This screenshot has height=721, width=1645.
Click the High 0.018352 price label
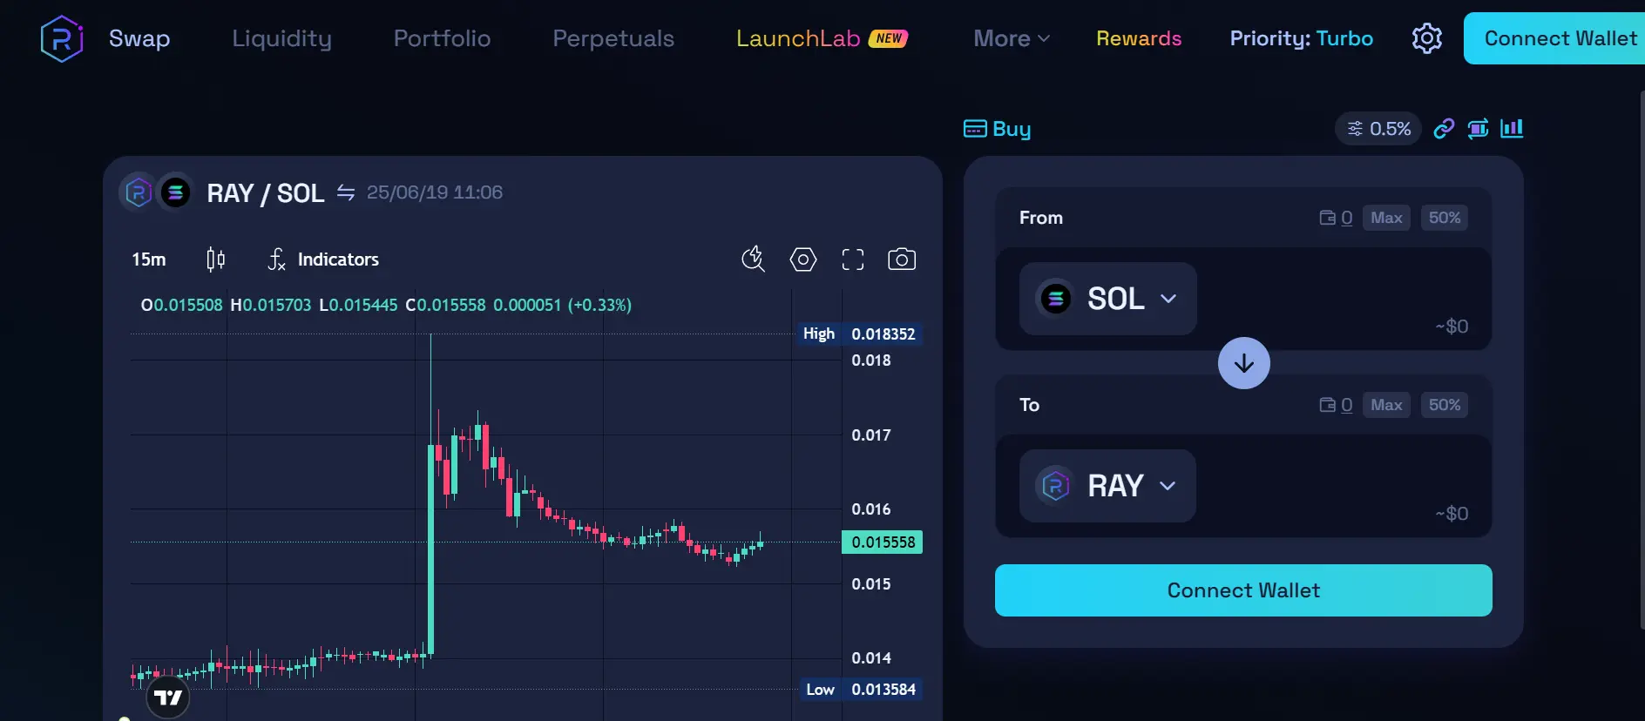(x=861, y=334)
